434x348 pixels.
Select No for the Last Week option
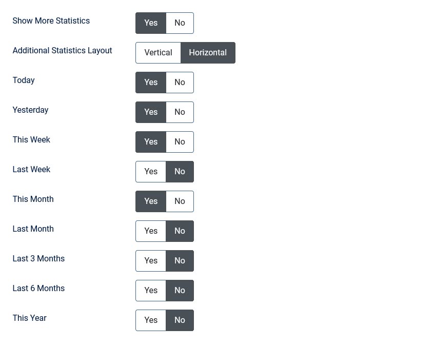coord(180,172)
